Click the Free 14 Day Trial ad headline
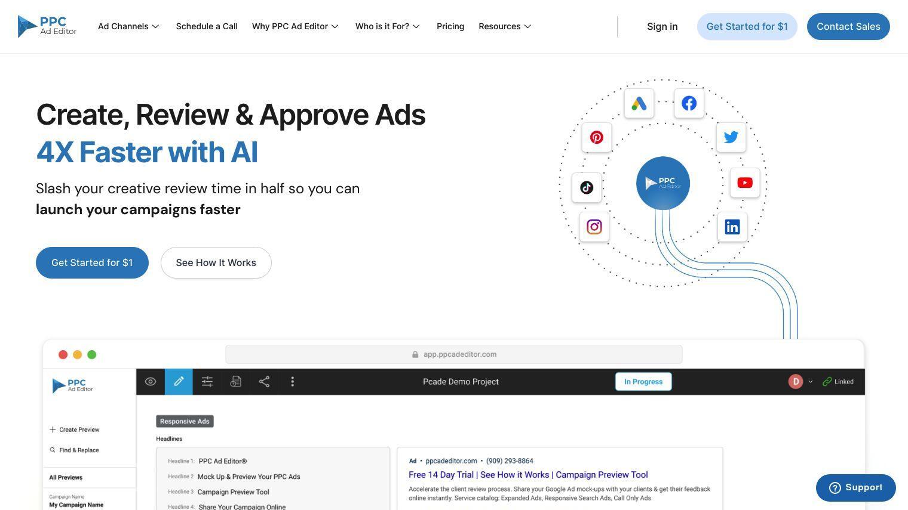The image size is (908, 510). click(528, 475)
